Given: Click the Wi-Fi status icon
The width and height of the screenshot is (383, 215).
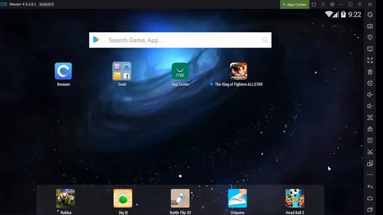Looking at the screenshot, I should point(329,14).
